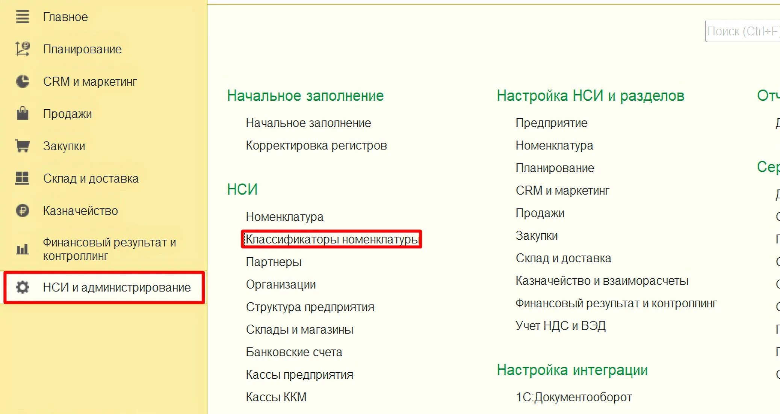Open the Банковские счета link
The height and width of the screenshot is (414, 780).
coord(294,352)
